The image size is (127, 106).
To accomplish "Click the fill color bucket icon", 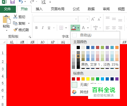I will tap(74, 28).
